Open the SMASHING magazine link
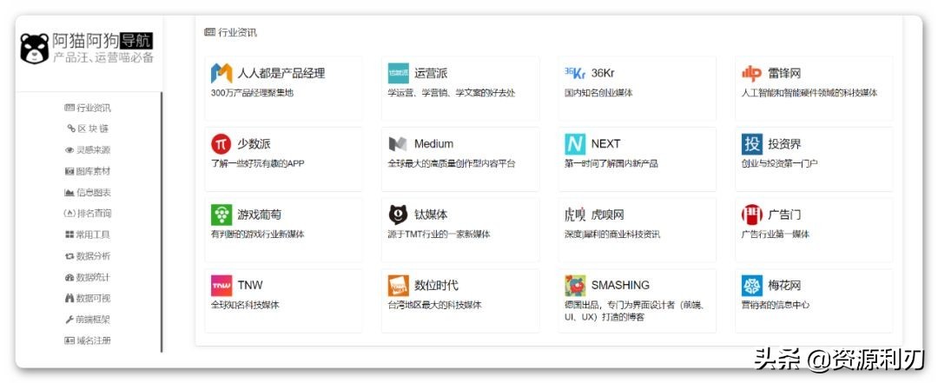The image size is (938, 383). point(619,285)
